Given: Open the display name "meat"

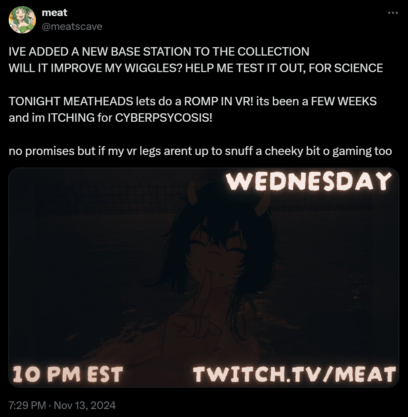Looking at the screenshot, I should (54, 13).
